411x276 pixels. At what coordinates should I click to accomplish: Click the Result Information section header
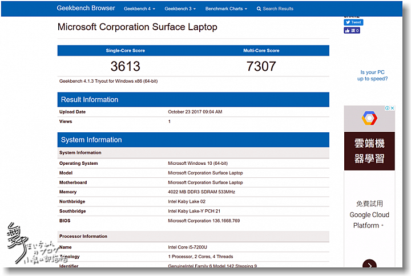(x=193, y=99)
